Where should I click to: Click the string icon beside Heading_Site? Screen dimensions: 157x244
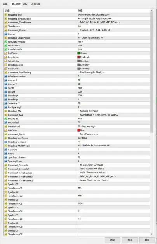(6, 15)
